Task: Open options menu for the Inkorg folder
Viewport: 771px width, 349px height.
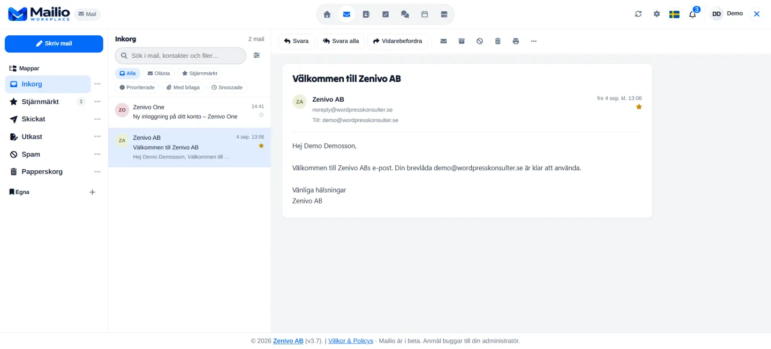Action: (x=97, y=84)
